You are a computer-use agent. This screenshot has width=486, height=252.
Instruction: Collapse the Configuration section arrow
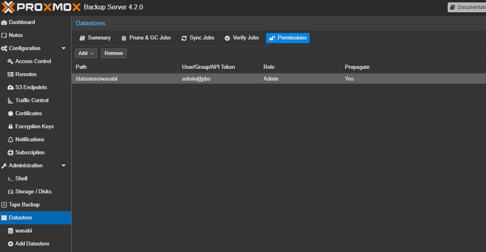pyautogui.click(x=64, y=48)
